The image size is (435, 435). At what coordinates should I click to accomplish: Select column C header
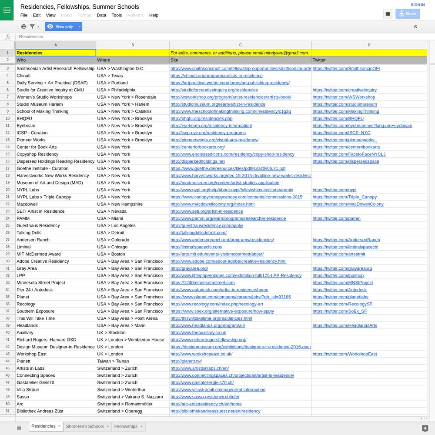[240, 45]
